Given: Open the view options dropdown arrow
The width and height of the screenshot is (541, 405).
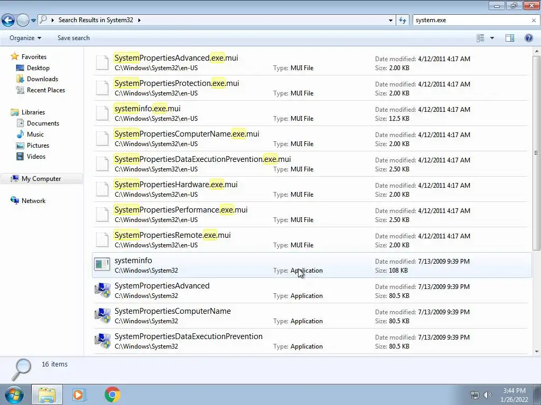Looking at the screenshot, I should pyautogui.click(x=492, y=38).
